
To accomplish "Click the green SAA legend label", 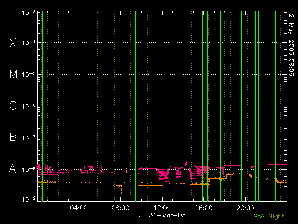I will click(259, 216).
